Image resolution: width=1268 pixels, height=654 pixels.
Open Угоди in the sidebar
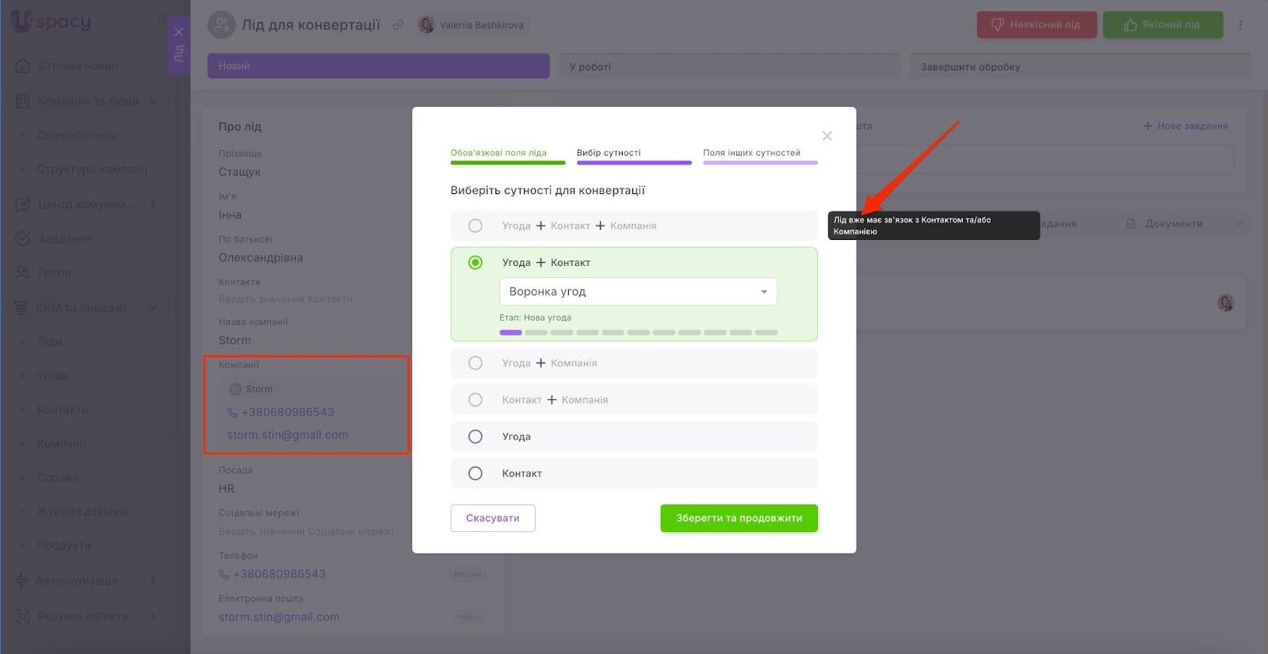pyautogui.click(x=52, y=376)
